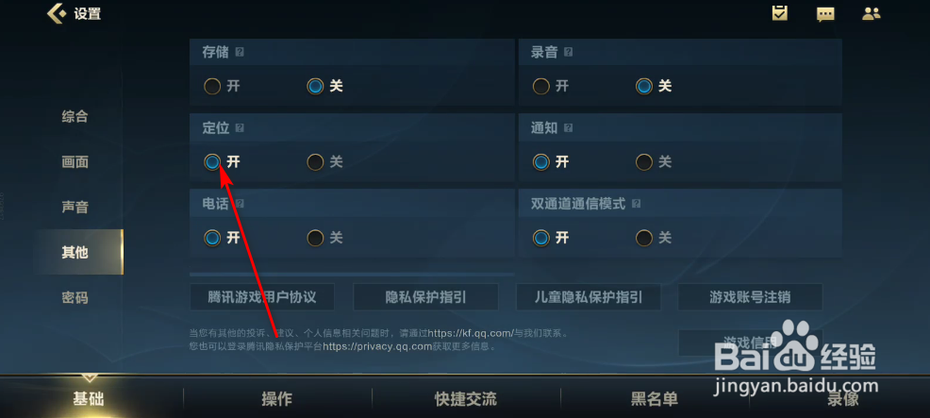Show help for 双通道通信模式 question icon
Viewport: 930px width, 418px height.
[636, 204]
